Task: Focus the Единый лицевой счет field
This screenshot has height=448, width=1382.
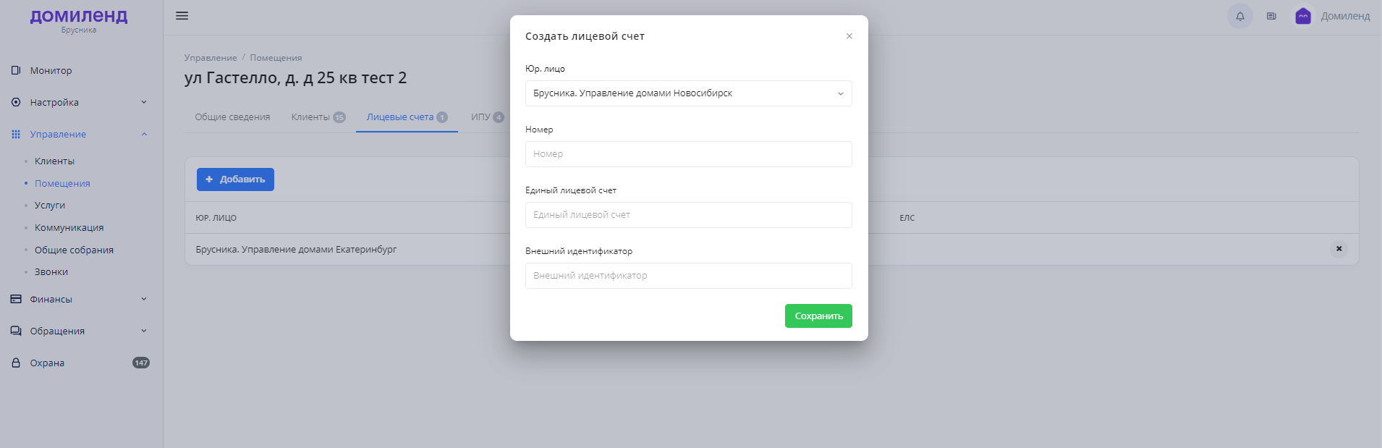Action: click(x=688, y=215)
